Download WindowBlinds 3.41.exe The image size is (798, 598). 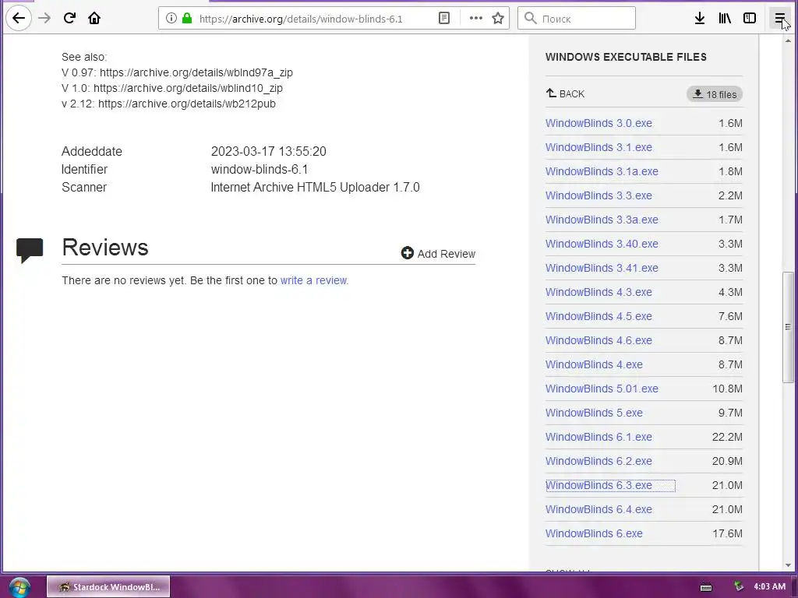pos(602,268)
